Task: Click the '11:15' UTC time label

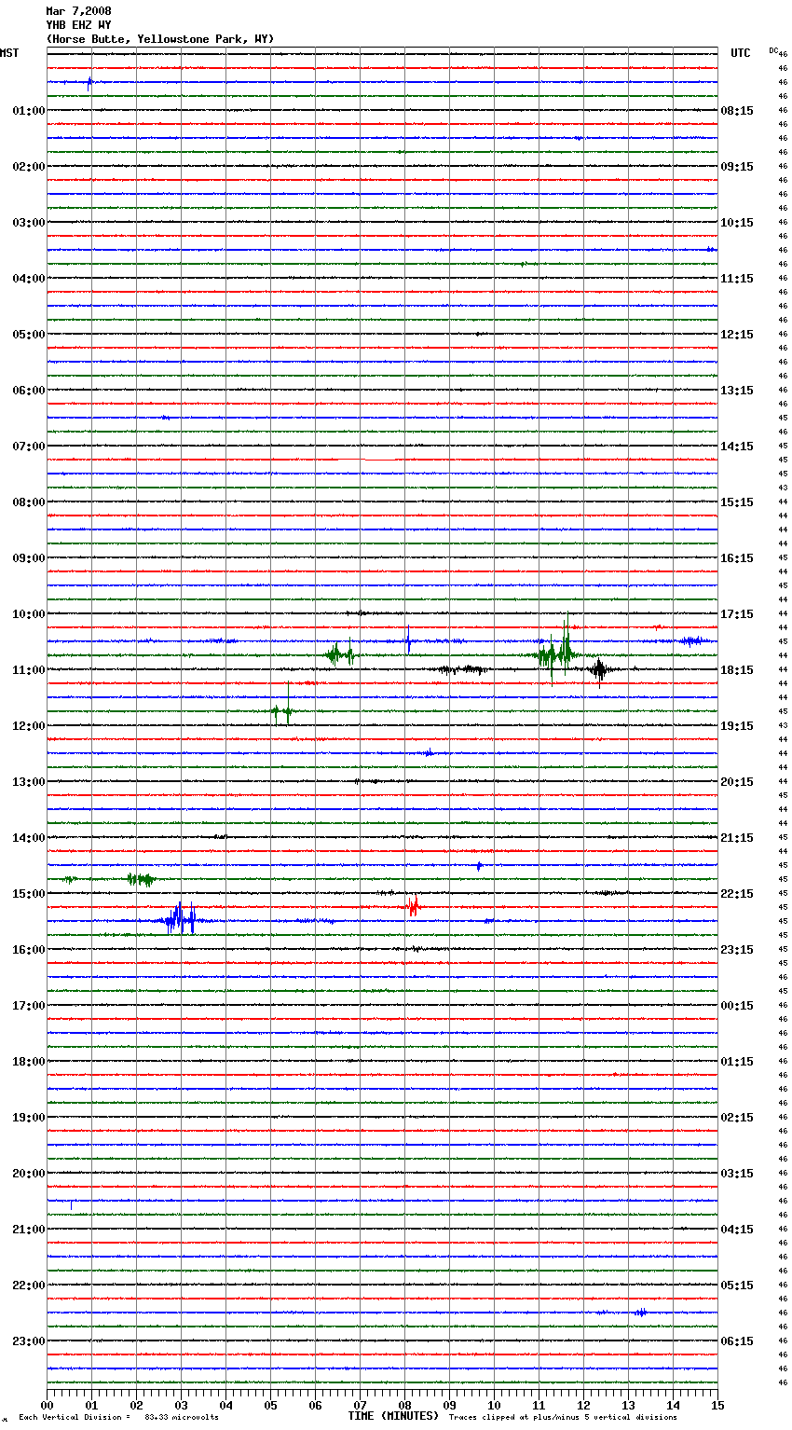Action: 737,279
